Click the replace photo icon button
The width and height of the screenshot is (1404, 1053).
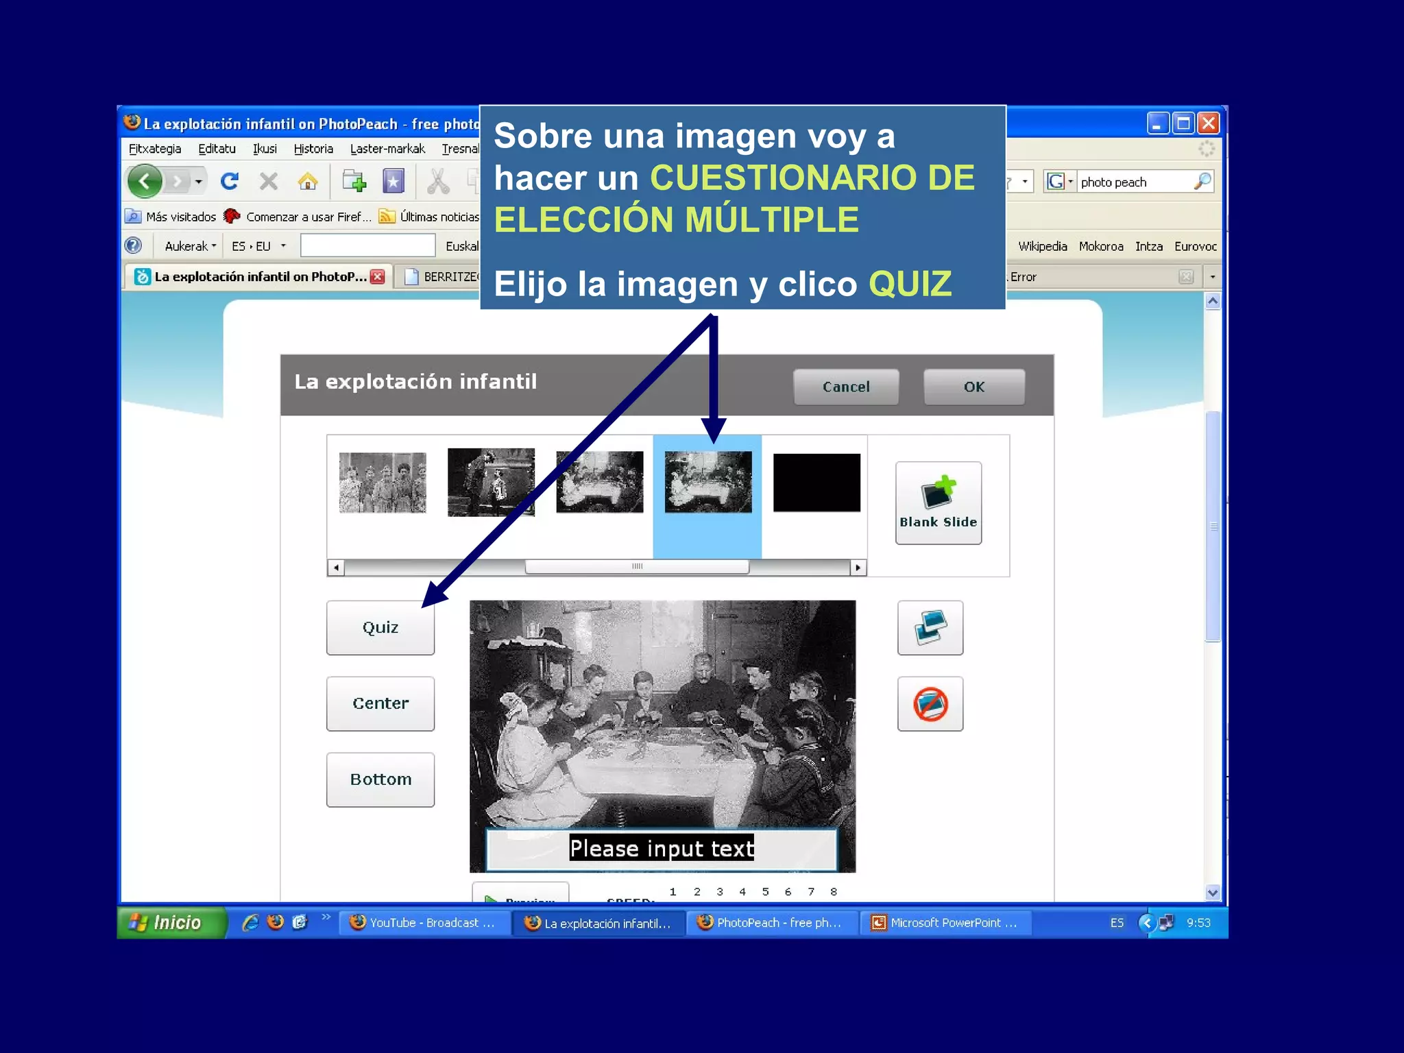tap(930, 628)
